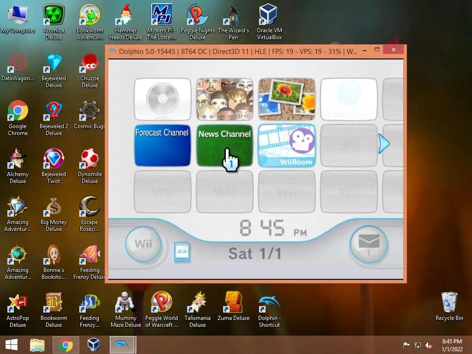Launch Atomica Deluxe shortcut
The width and height of the screenshot is (472, 354).
(53, 22)
